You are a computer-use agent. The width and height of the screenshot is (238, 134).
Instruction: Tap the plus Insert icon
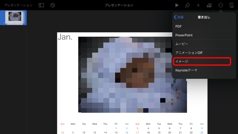pos(198,5)
